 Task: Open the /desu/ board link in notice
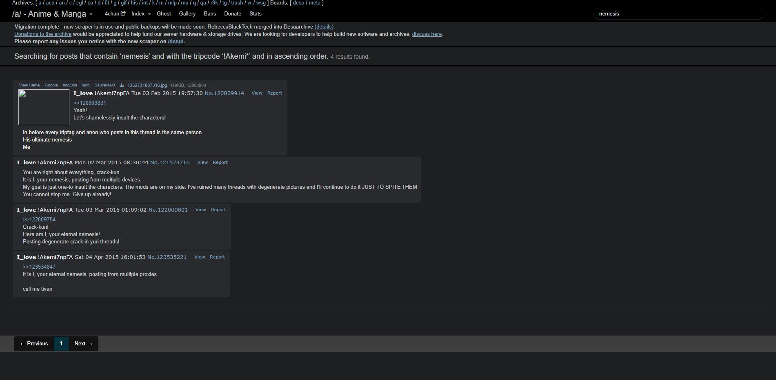click(176, 42)
